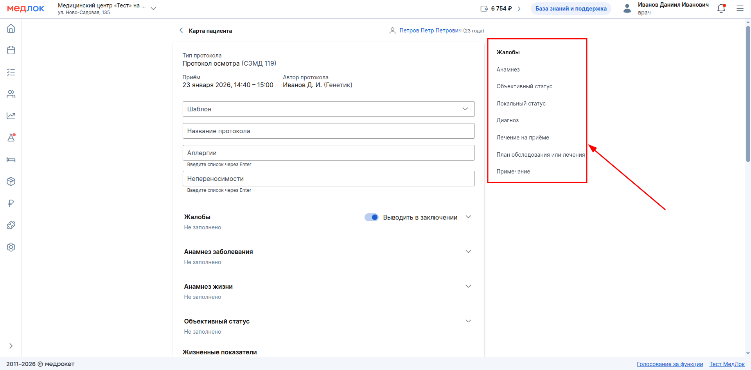The height and width of the screenshot is (370, 751).
Task: Open the ruble finance icon
Action: [11, 203]
